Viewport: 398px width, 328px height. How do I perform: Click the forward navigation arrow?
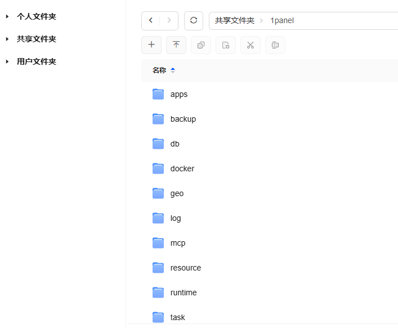(x=169, y=20)
